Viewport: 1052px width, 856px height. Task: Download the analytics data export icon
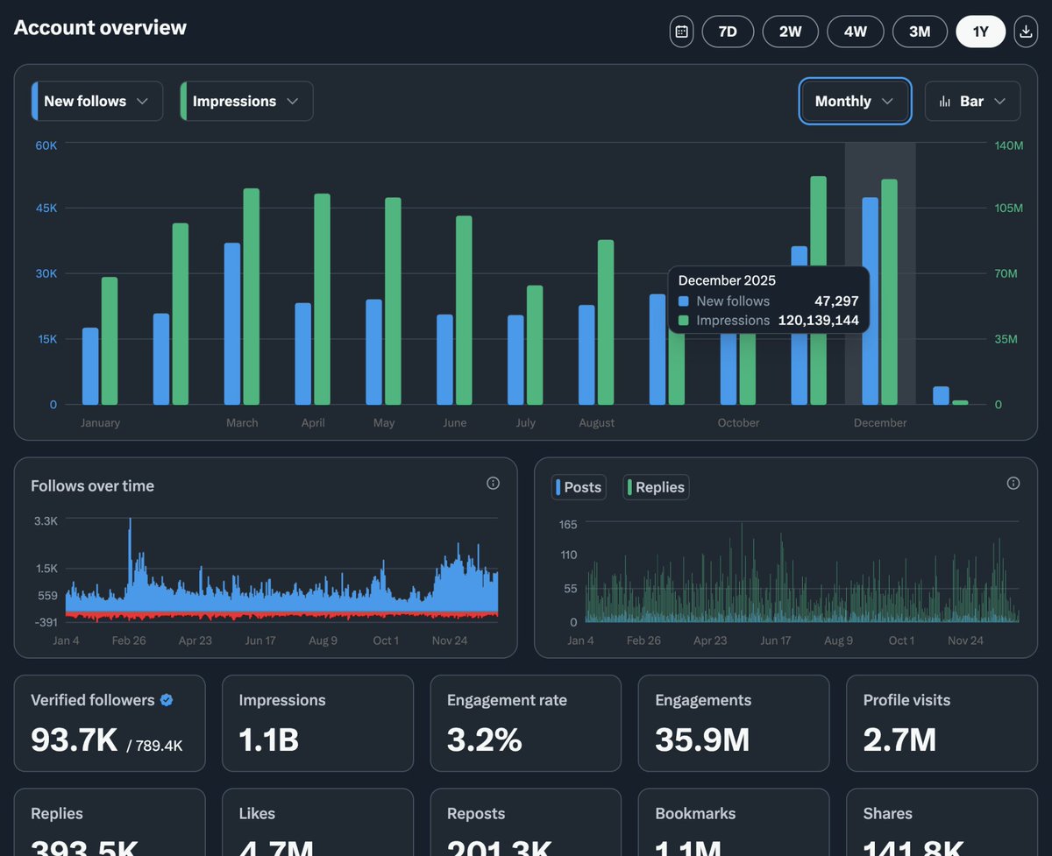1026,32
